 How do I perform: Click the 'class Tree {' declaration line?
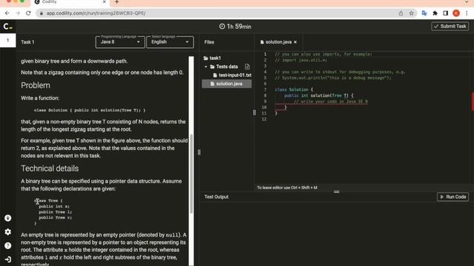click(48, 200)
